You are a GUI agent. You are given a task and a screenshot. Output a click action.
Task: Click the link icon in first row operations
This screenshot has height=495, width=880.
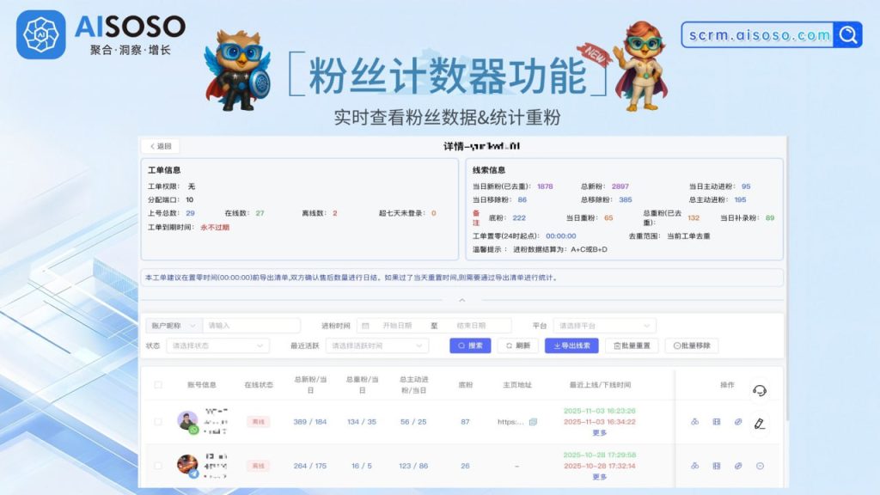(x=737, y=422)
